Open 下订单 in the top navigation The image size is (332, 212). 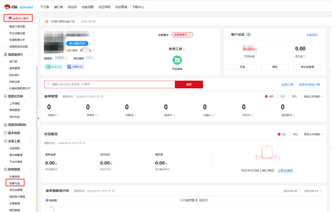[44, 7]
